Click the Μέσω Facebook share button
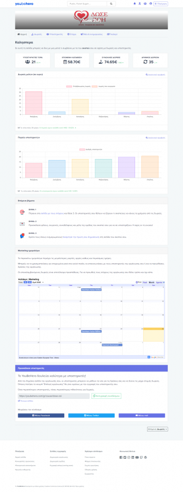183x492 pixels. (x=41, y=415)
